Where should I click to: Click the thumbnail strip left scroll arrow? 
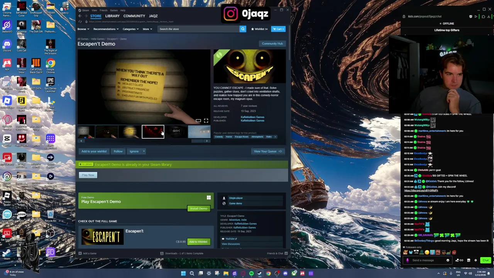point(81,141)
